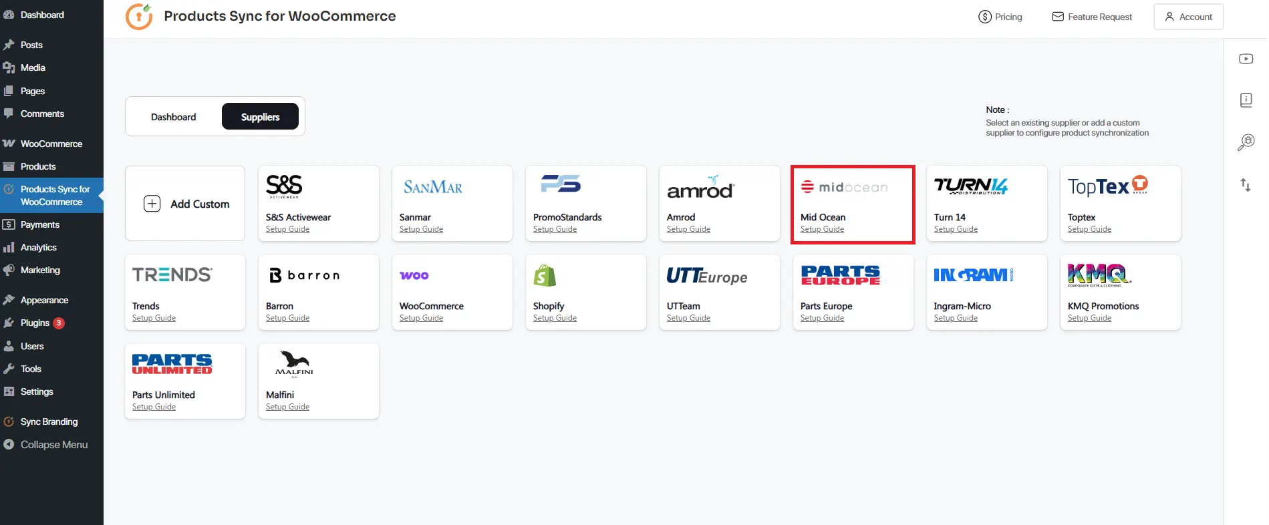This screenshot has width=1269, height=525.
Task: Click the S&S Activewear logo
Action: point(284,186)
